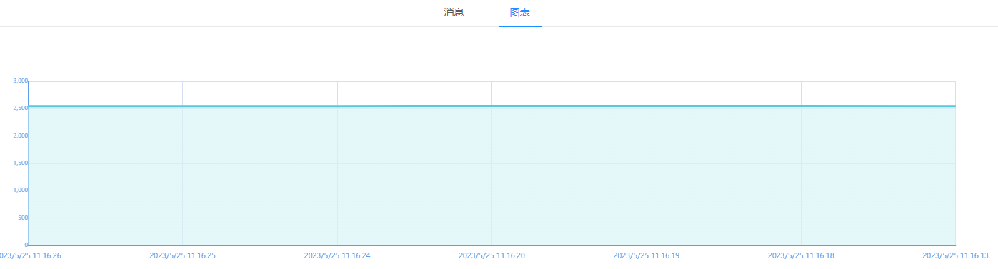Click the 2023/5/25 11:16:20 timestamp label
This screenshot has width=998, height=269.
pyautogui.click(x=491, y=255)
